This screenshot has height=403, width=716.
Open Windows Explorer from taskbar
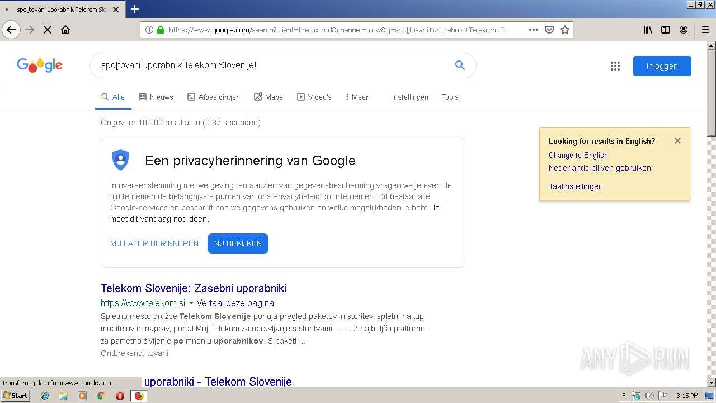point(63,396)
